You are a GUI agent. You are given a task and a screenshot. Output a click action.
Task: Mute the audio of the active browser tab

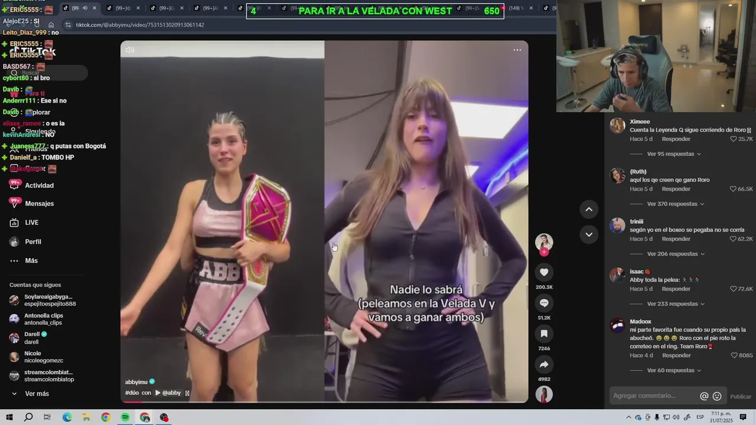coord(85,8)
